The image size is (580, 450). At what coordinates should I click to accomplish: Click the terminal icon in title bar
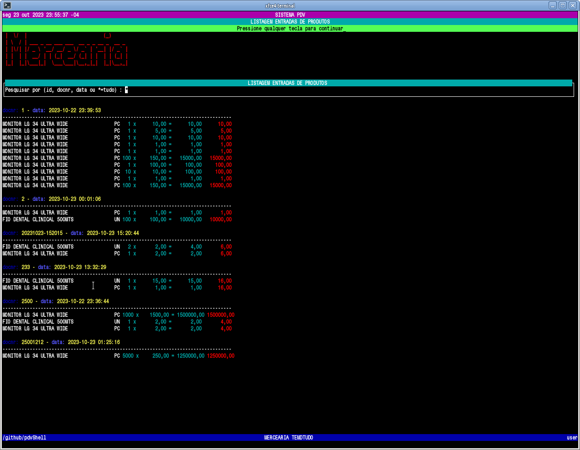7,5
